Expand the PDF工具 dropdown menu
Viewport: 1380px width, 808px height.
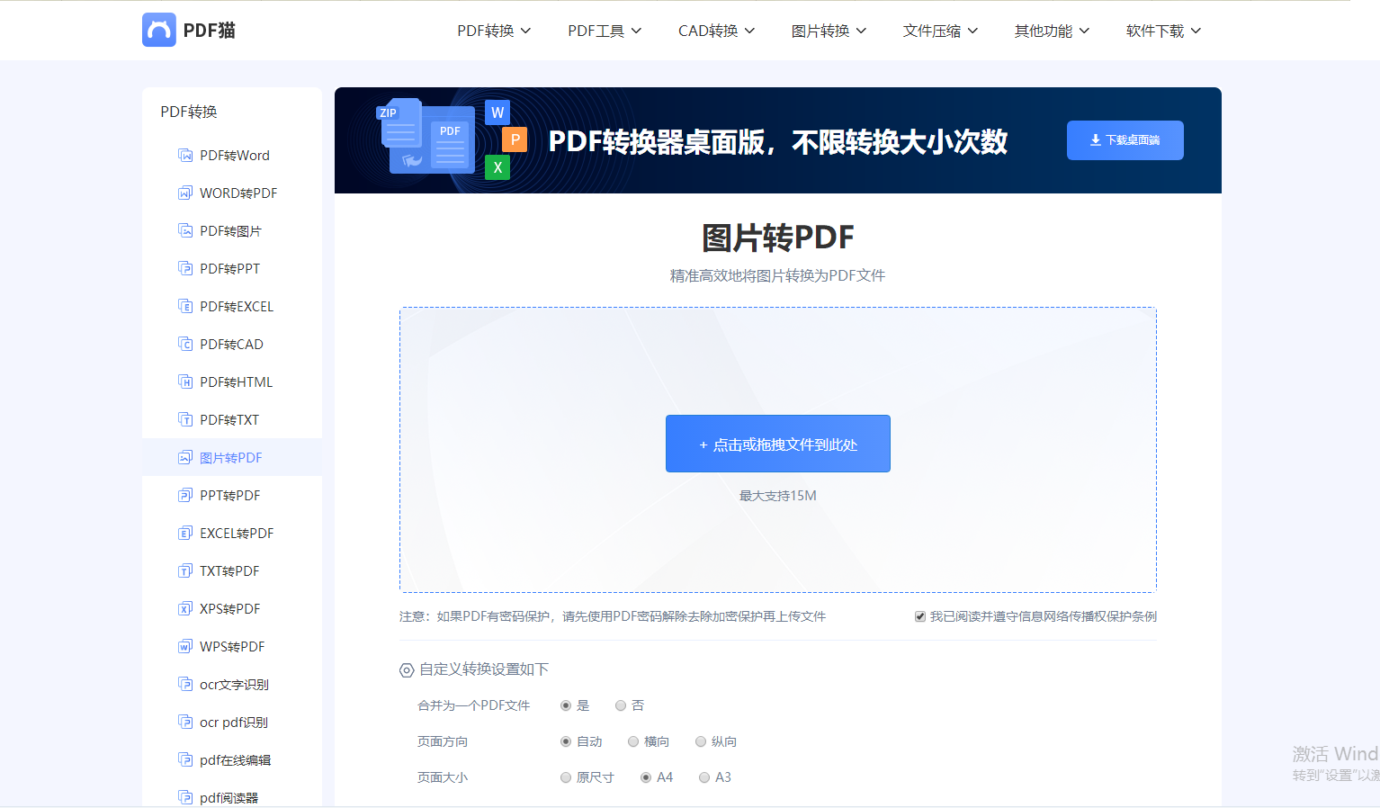pos(604,30)
